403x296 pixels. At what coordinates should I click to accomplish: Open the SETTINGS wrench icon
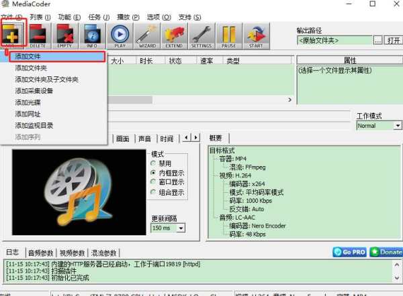coord(201,35)
